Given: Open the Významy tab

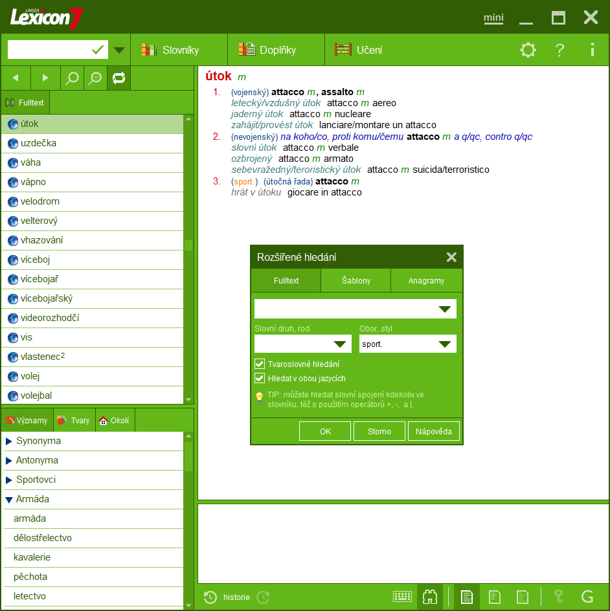Looking at the screenshot, I should click(x=27, y=421).
